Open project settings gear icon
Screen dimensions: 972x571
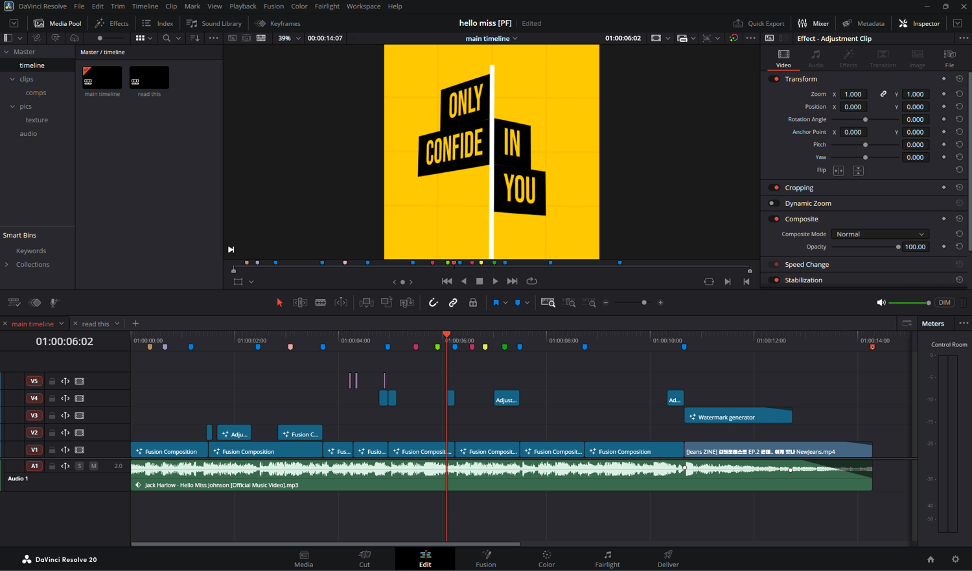pos(955,559)
